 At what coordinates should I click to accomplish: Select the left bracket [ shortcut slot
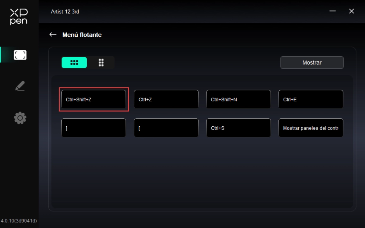click(x=166, y=128)
